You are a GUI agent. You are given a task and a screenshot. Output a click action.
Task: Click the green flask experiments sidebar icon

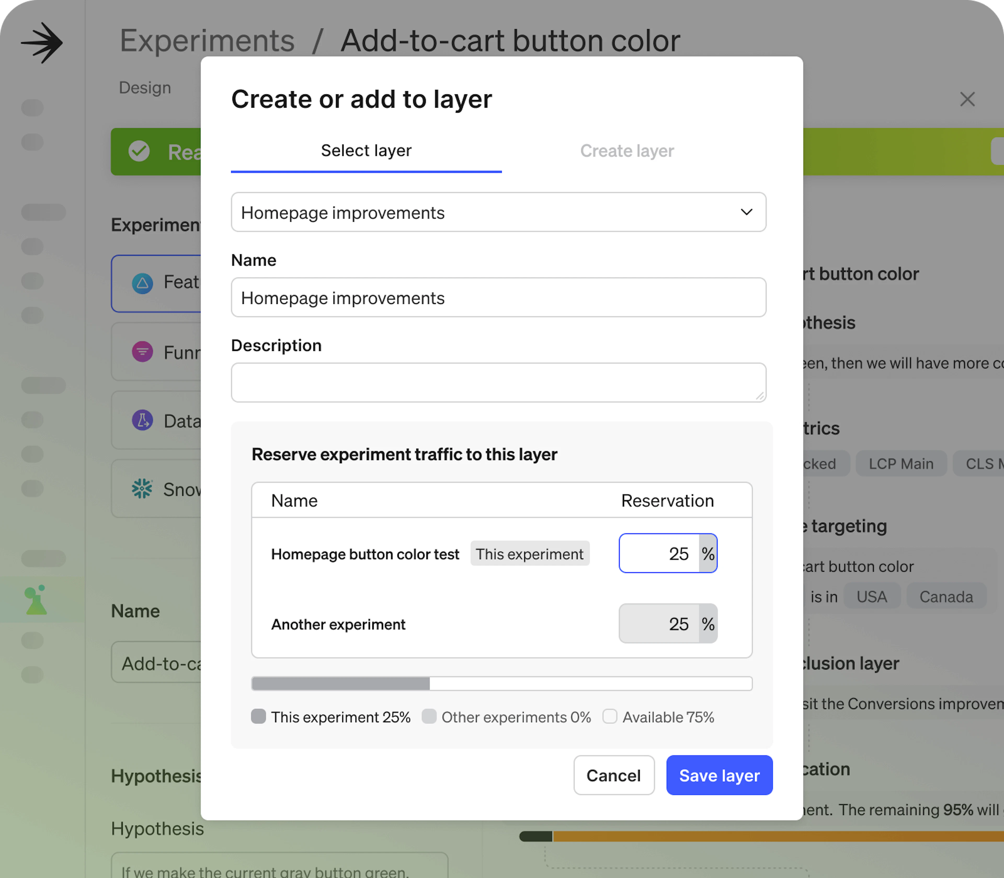[x=36, y=600]
